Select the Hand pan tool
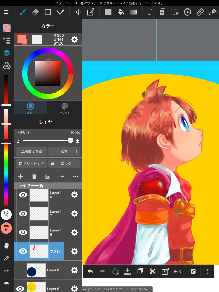The height and width of the screenshot is (292, 219). tap(6, 246)
